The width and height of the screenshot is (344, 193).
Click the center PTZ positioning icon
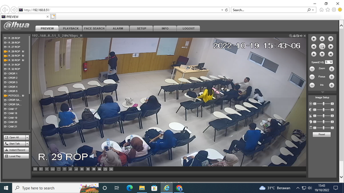click(x=322, y=47)
